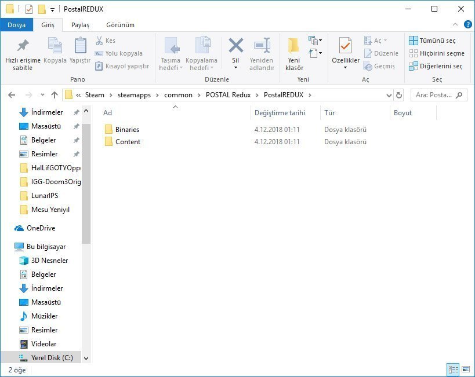Open the Taşıma hedefi move-to menu
Image resolution: width=475 pixels, height=377 pixels.
[x=171, y=54]
